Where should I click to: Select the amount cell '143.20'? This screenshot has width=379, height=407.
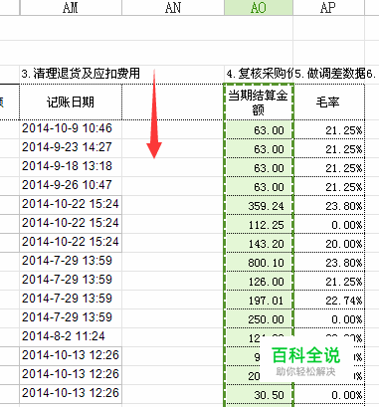259,243
